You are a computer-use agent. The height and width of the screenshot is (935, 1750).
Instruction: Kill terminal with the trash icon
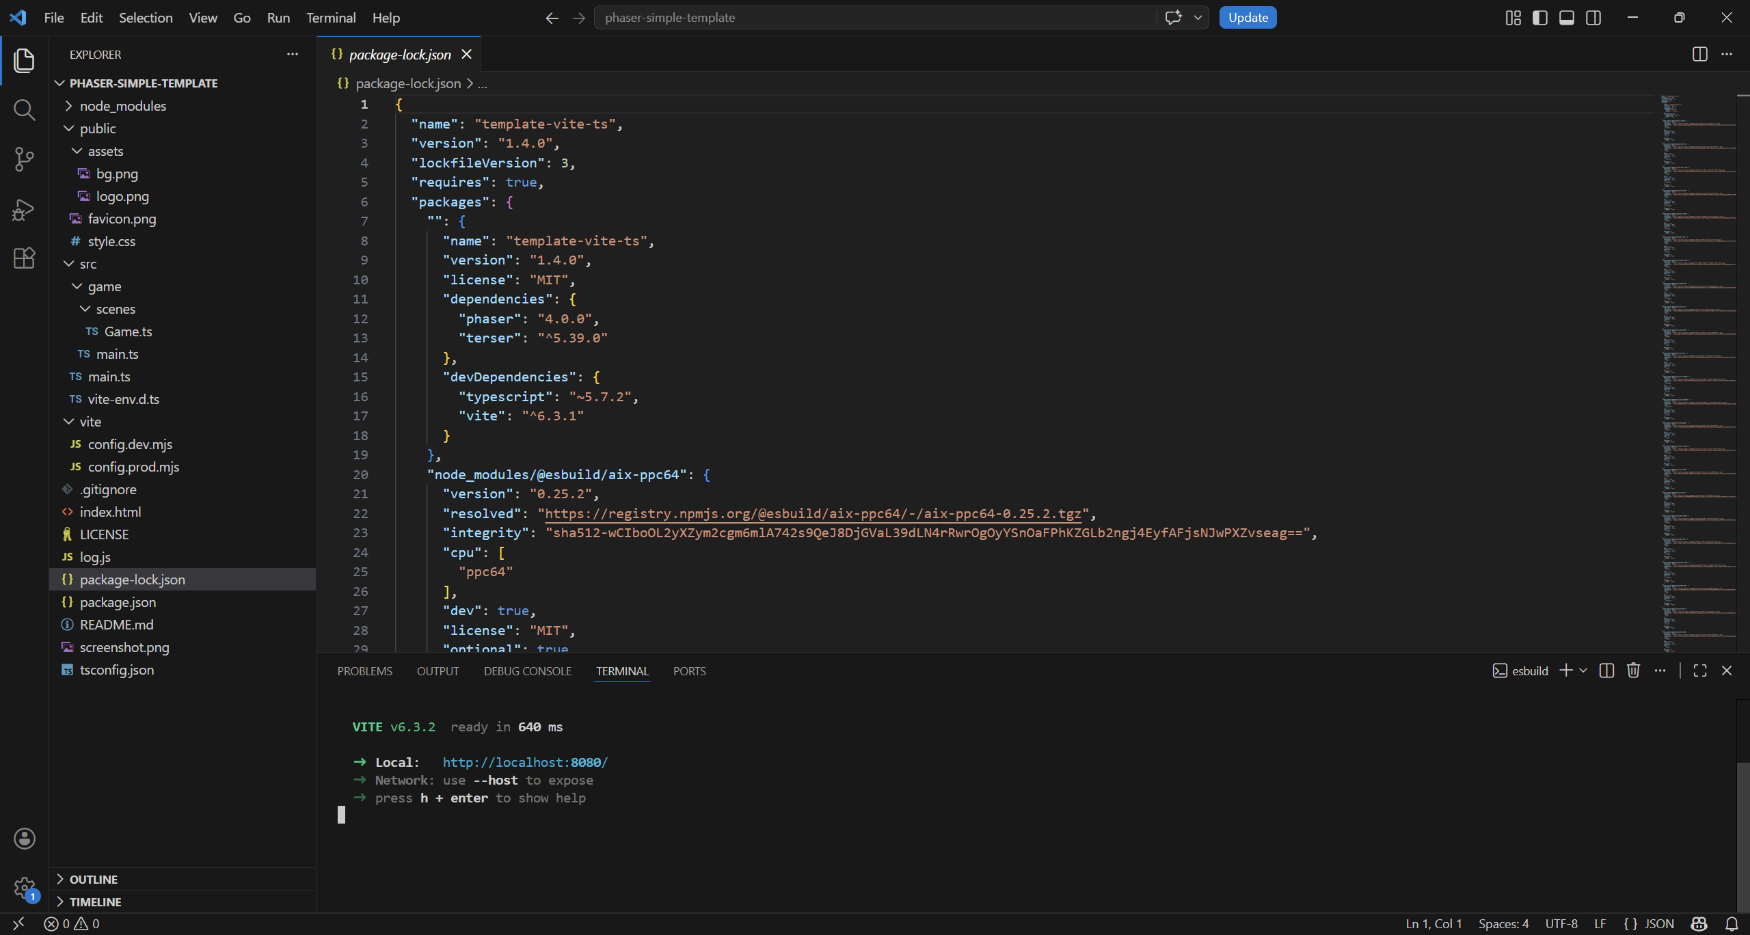click(x=1633, y=670)
